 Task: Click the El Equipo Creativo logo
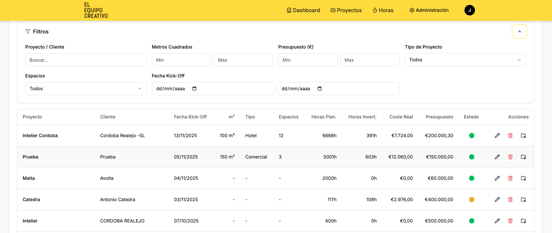tap(96, 10)
